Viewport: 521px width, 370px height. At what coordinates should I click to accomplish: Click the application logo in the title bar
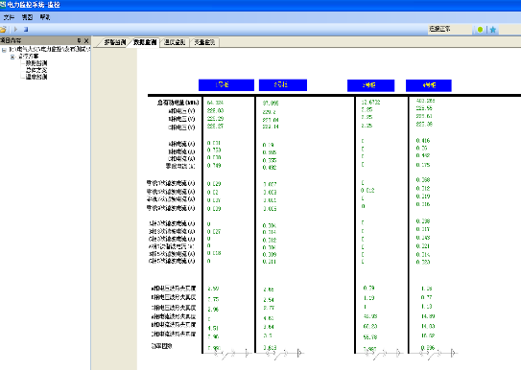(x=3, y=5)
